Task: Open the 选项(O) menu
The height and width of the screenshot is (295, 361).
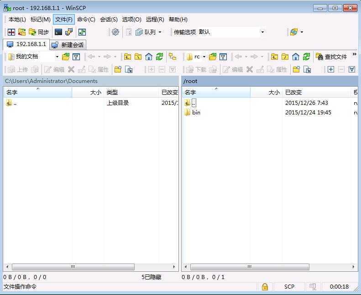Action: point(132,19)
